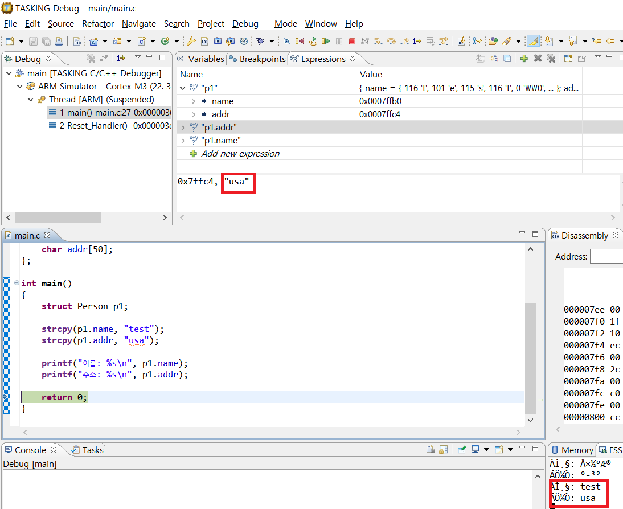Toggle the highlighter Mark Occurrences button
The image size is (623, 509).
click(x=533, y=41)
